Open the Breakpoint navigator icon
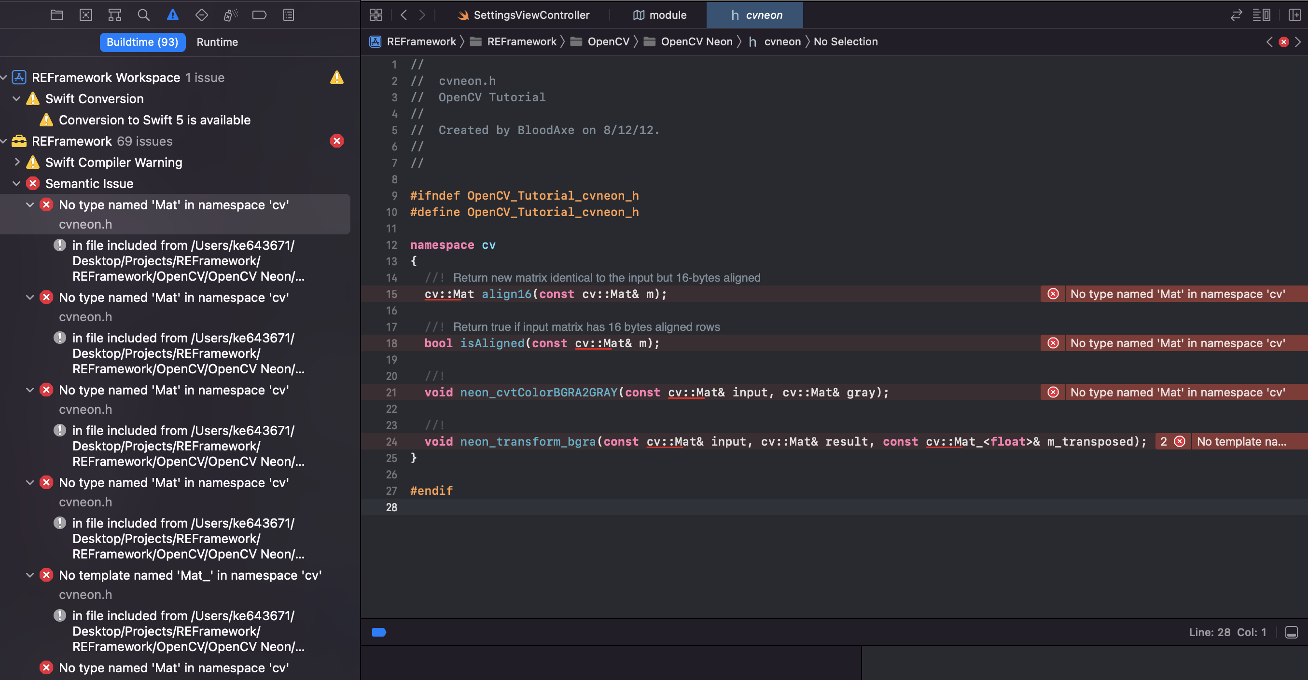 click(x=259, y=15)
